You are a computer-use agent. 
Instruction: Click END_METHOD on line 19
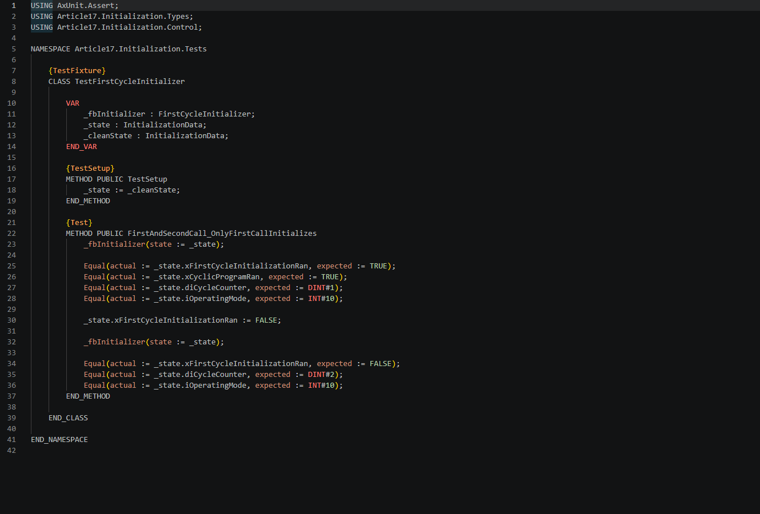[x=88, y=201]
